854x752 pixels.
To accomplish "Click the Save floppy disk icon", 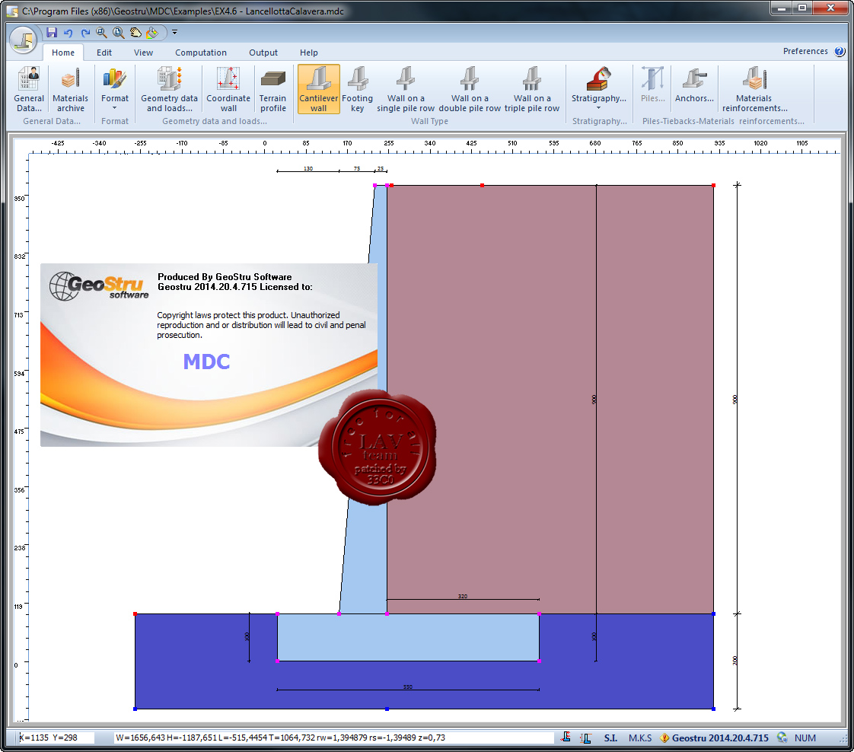I will click(x=52, y=33).
